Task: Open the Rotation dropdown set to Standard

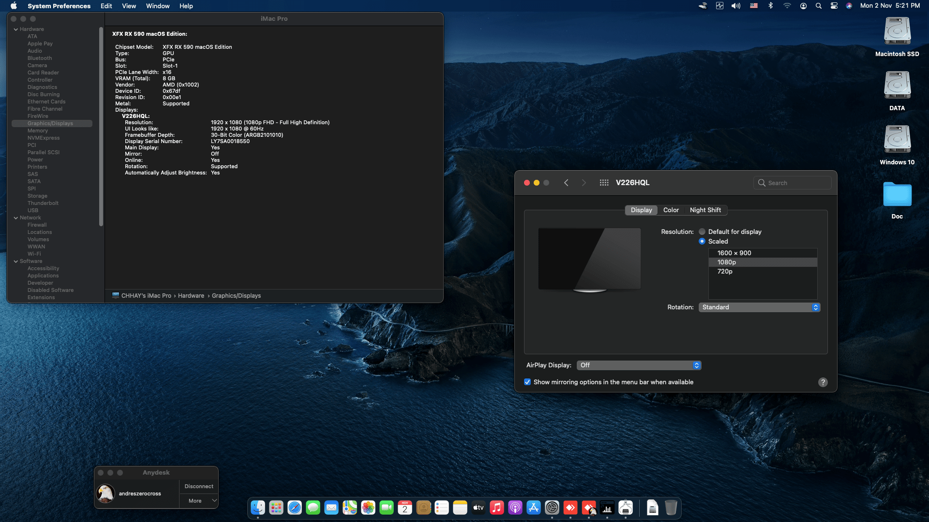Action: pyautogui.click(x=758, y=307)
